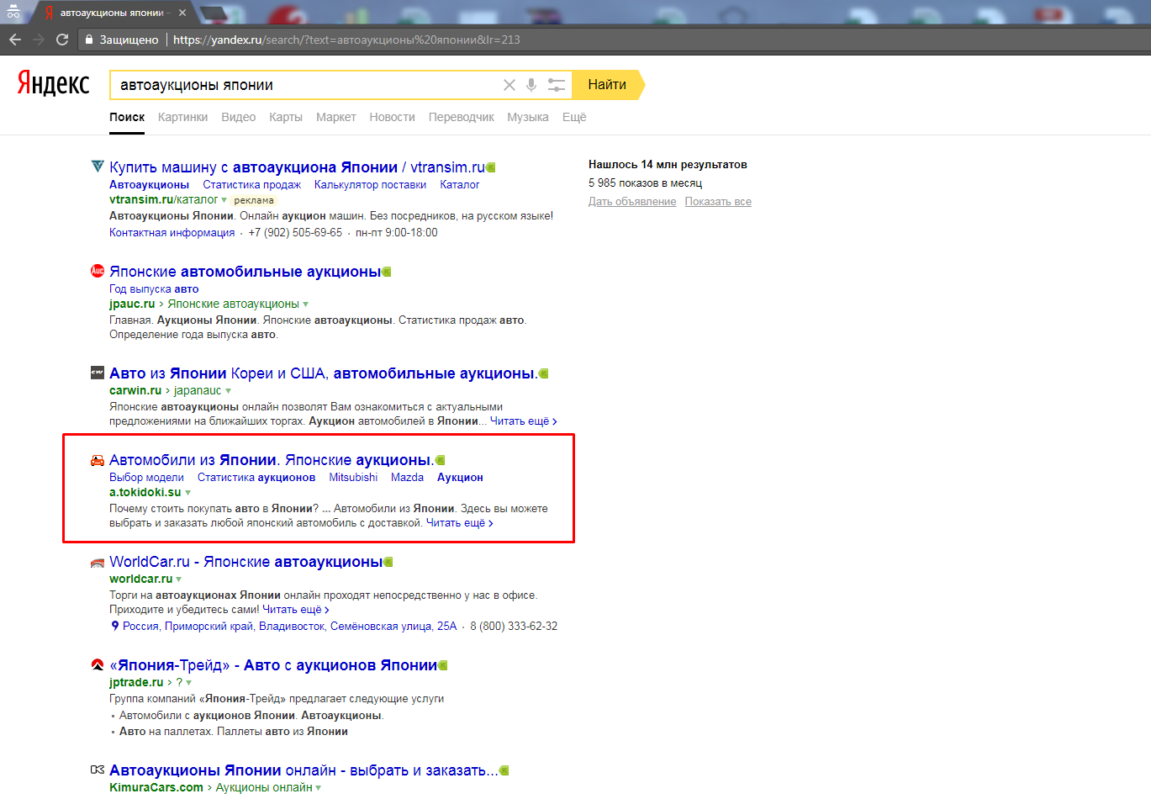
Task: Click green tag icon after 'Японские автомобильные аукционы'
Action: point(387,272)
